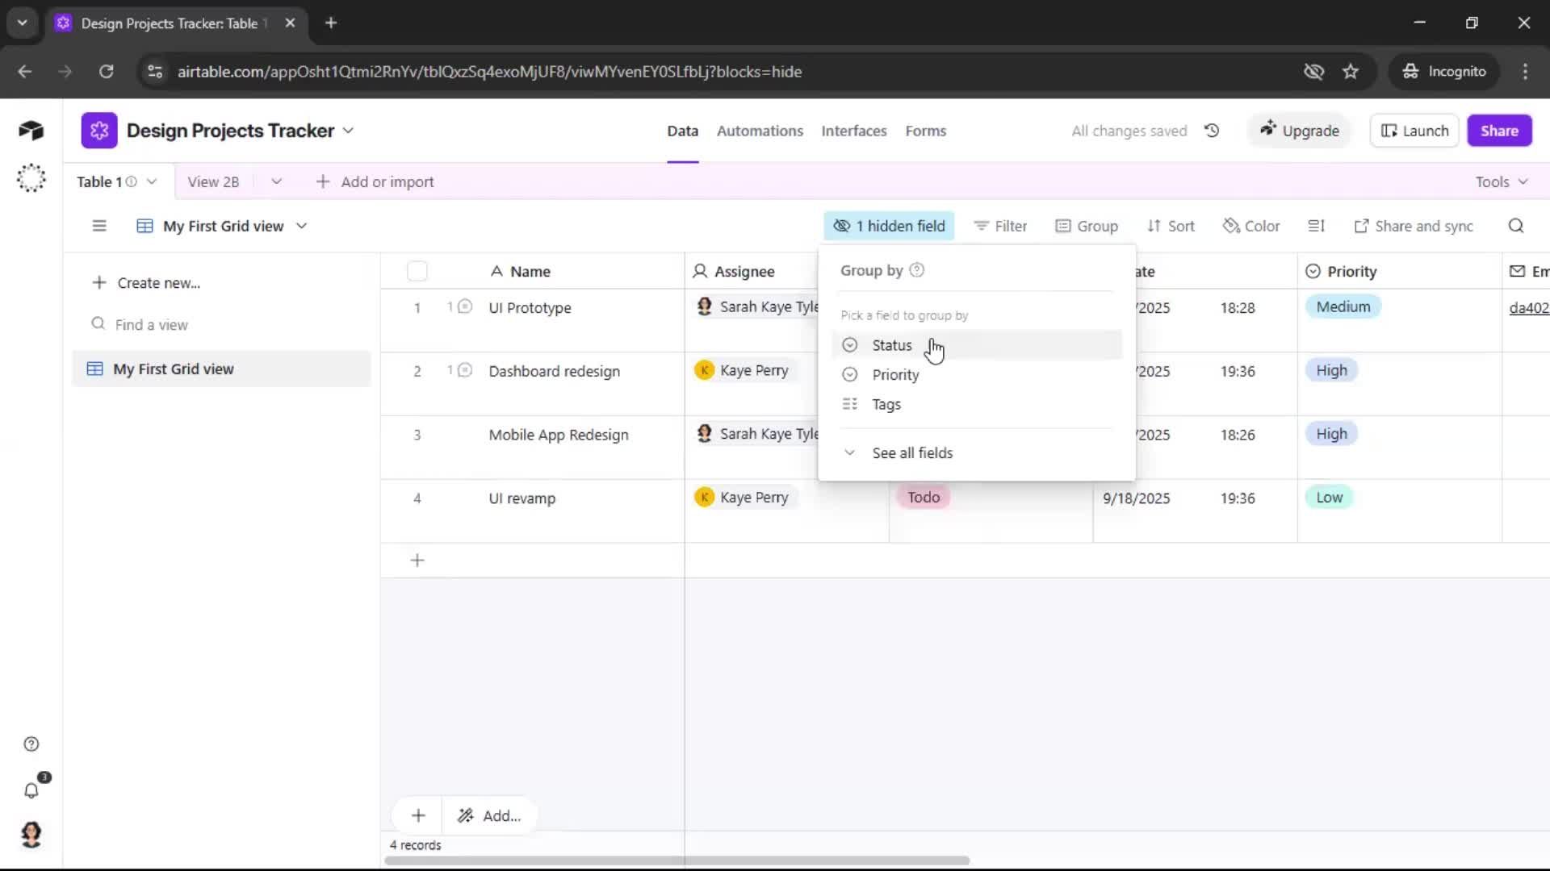Screen dimensions: 1550x871
Task: Switch to the Interfaces tab
Action: [853, 131]
